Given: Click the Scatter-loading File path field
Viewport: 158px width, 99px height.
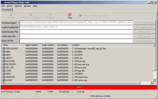Looking at the screenshot, I should pyautogui.click(x=76, y=27).
